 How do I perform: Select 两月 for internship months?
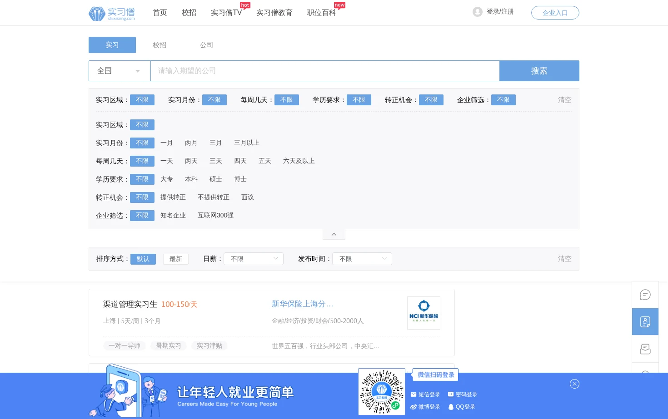click(191, 143)
